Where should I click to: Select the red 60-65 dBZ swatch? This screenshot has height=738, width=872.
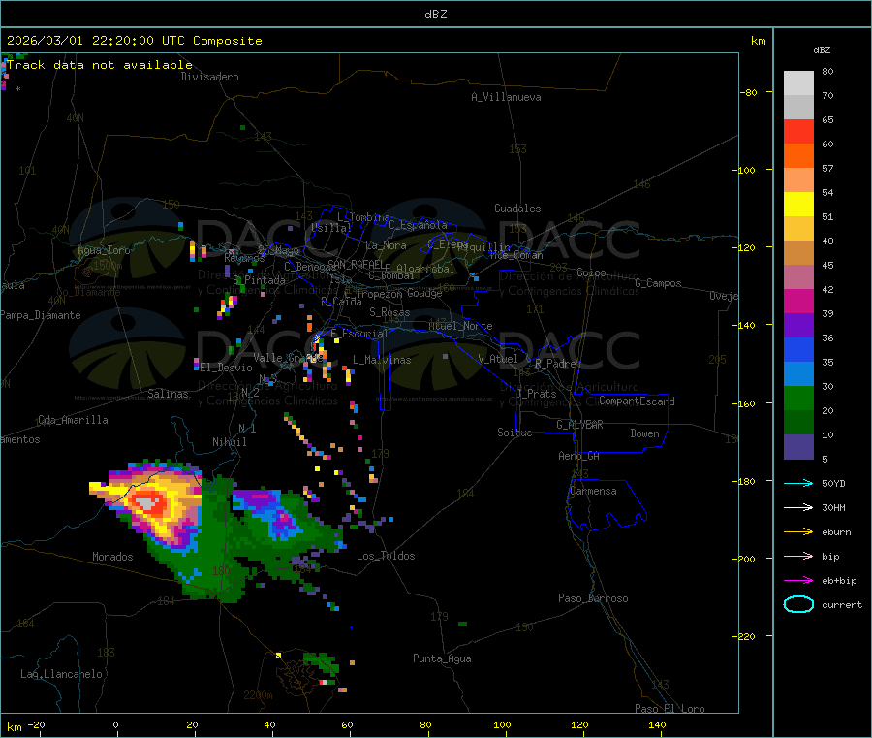[x=798, y=131]
